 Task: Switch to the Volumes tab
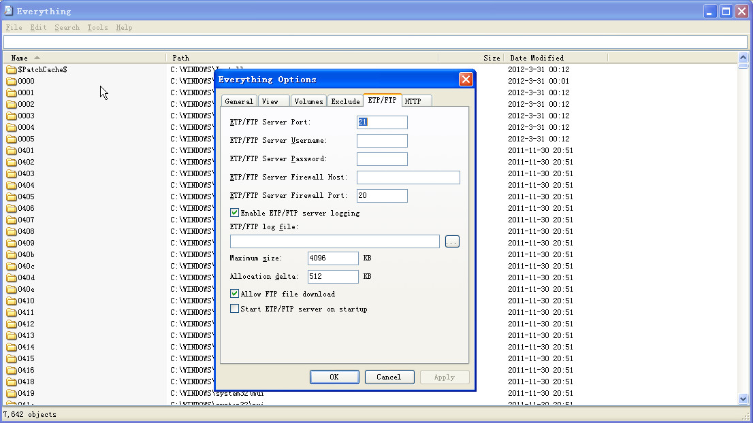pyautogui.click(x=308, y=101)
